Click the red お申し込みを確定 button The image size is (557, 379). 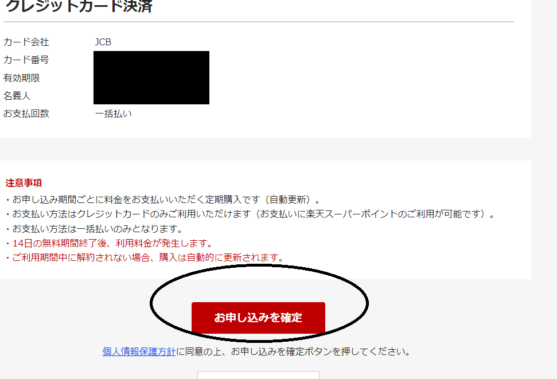[x=258, y=318]
